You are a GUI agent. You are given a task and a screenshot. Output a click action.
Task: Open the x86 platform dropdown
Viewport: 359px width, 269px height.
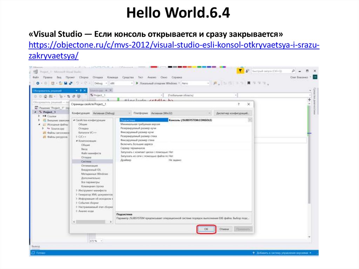[x=121, y=83]
